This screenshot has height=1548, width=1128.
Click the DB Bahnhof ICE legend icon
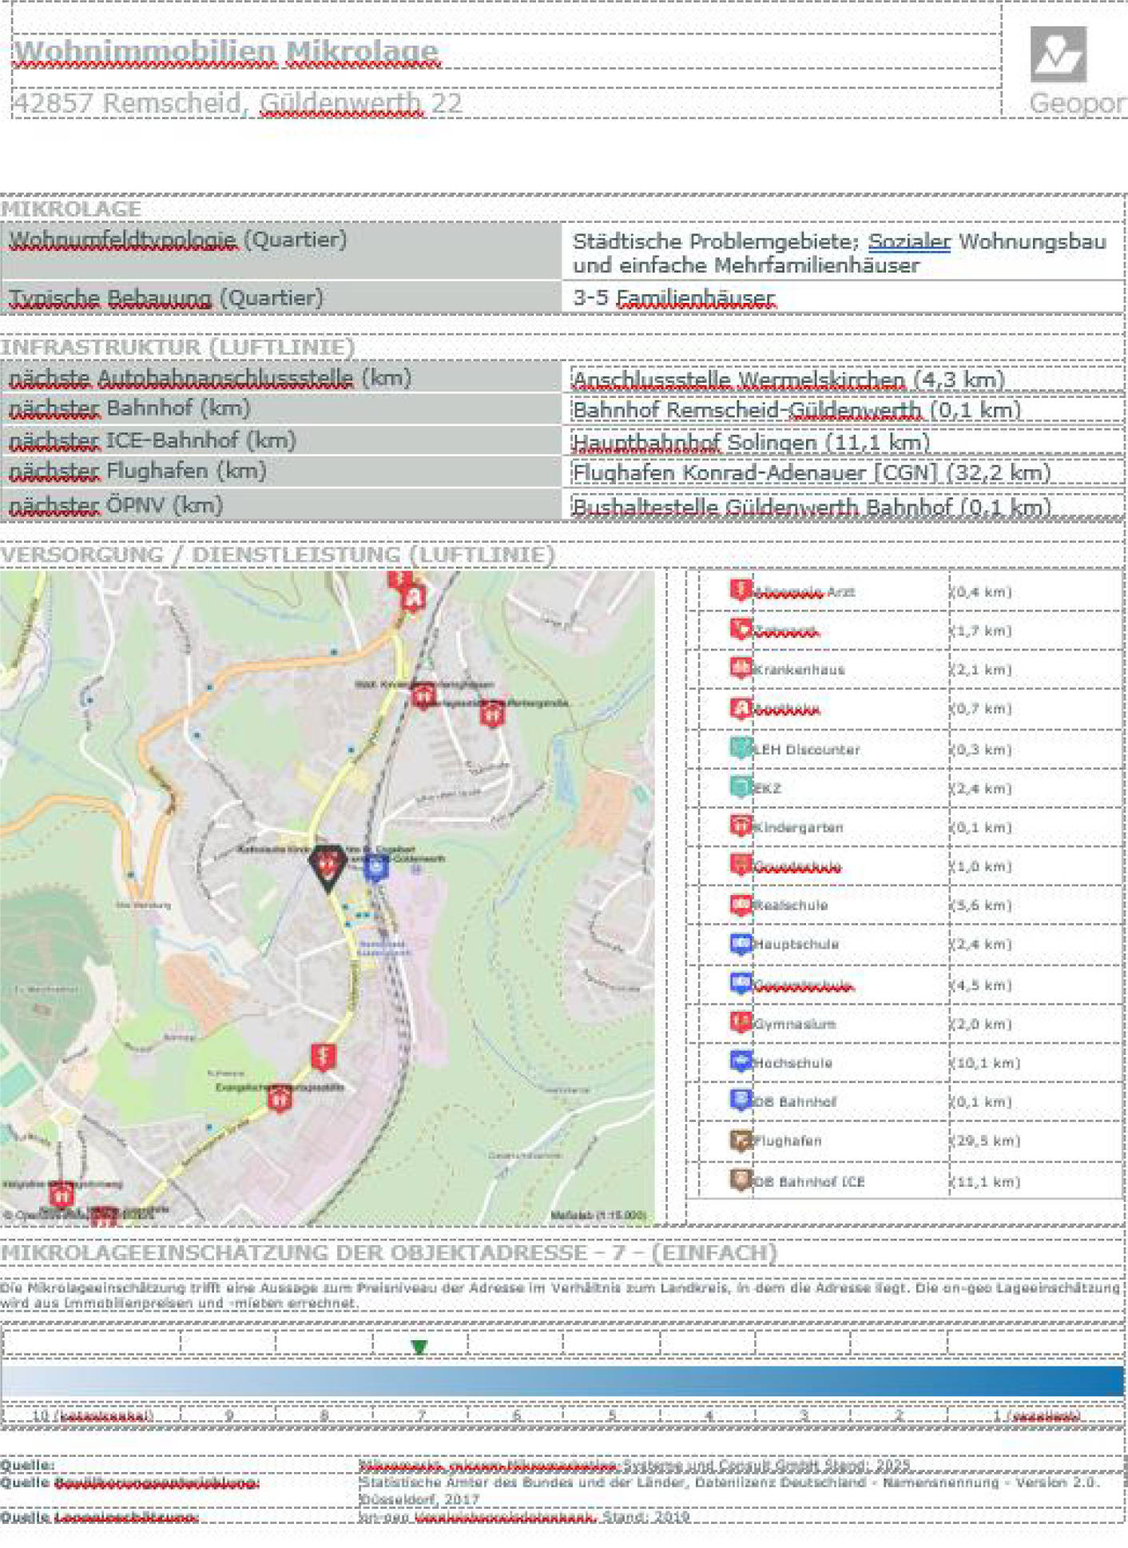pyautogui.click(x=741, y=1180)
